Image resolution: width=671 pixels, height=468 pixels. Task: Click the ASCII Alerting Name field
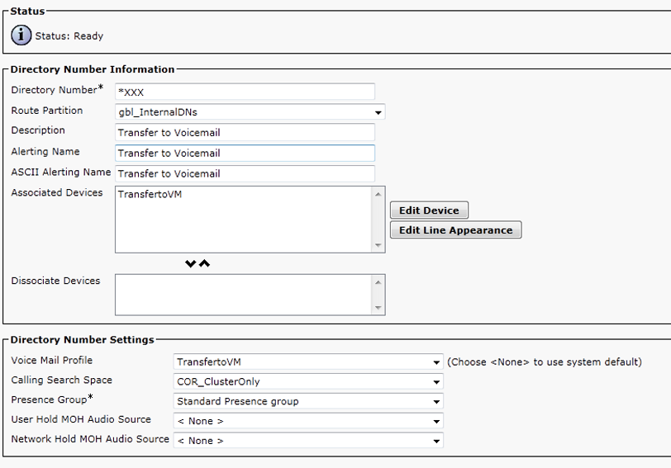point(245,173)
